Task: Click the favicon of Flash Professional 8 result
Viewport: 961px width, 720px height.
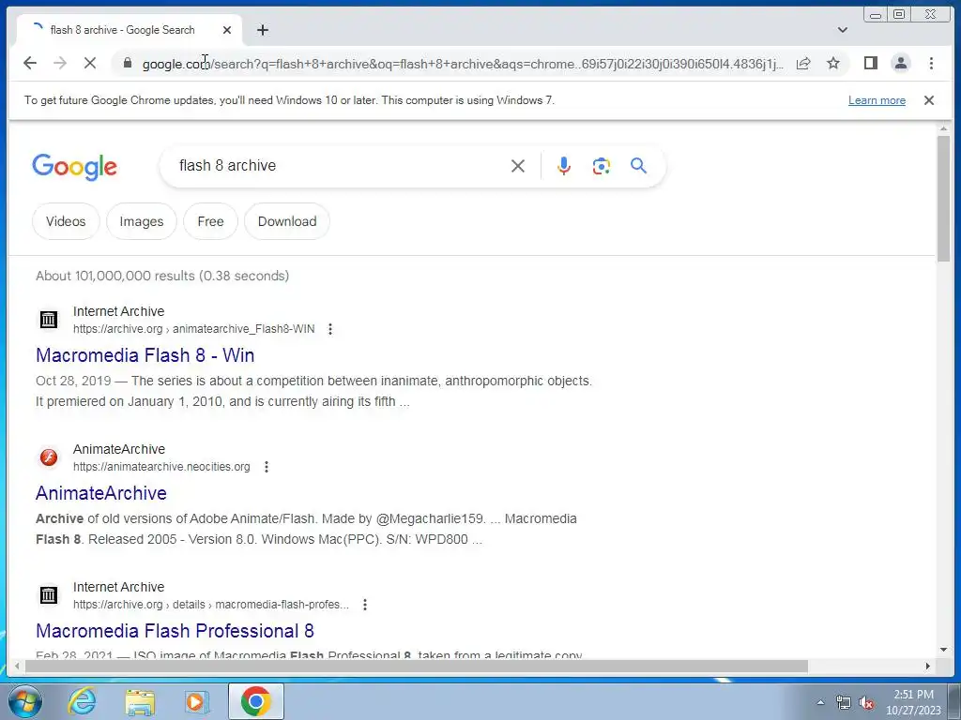Action: tap(49, 595)
